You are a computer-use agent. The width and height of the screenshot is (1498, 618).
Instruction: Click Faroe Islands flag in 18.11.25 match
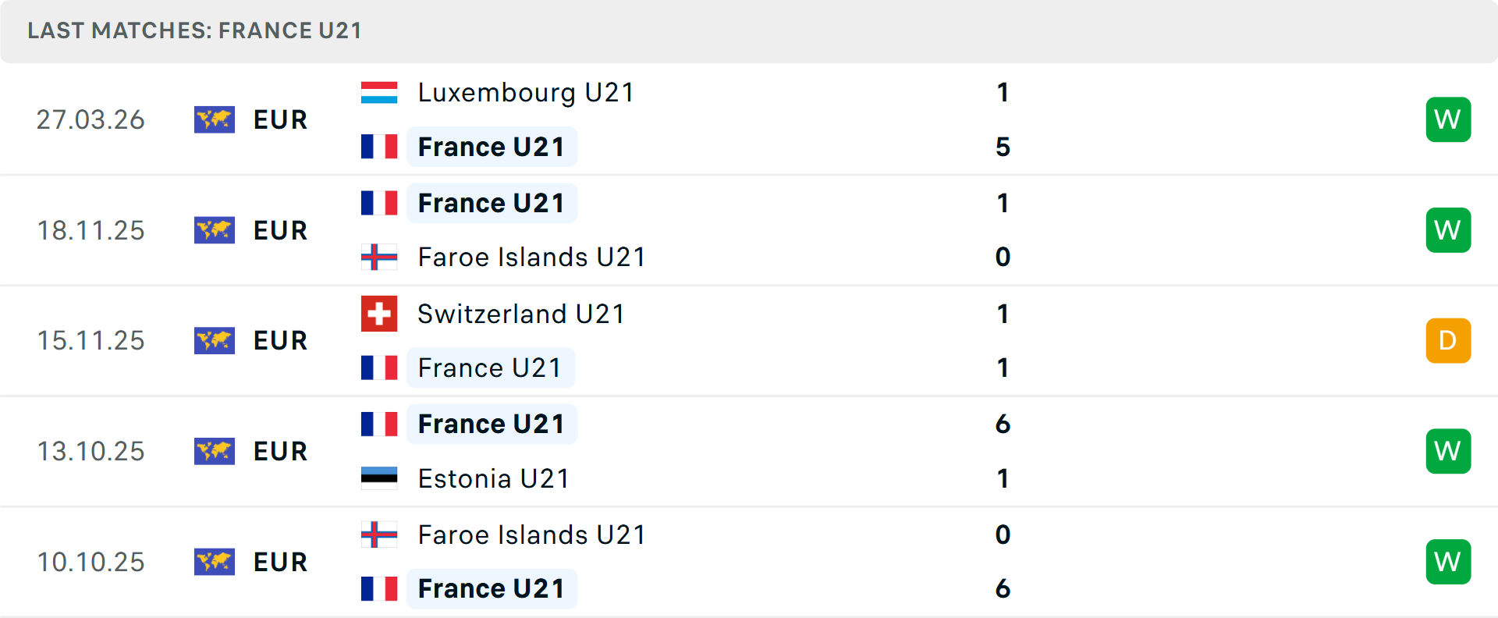click(x=379, y=257)
